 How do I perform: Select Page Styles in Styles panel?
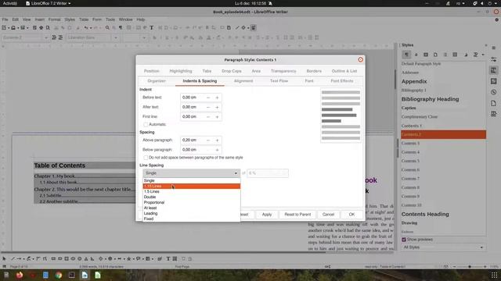point(435,55)
